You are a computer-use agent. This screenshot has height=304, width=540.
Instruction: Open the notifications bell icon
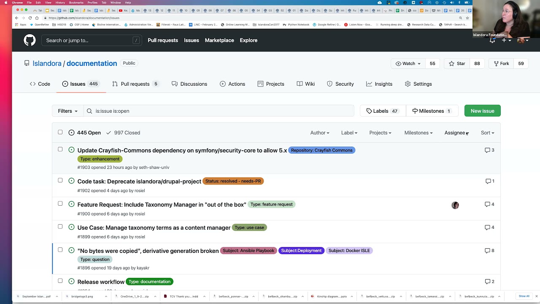tap(492, 41)
